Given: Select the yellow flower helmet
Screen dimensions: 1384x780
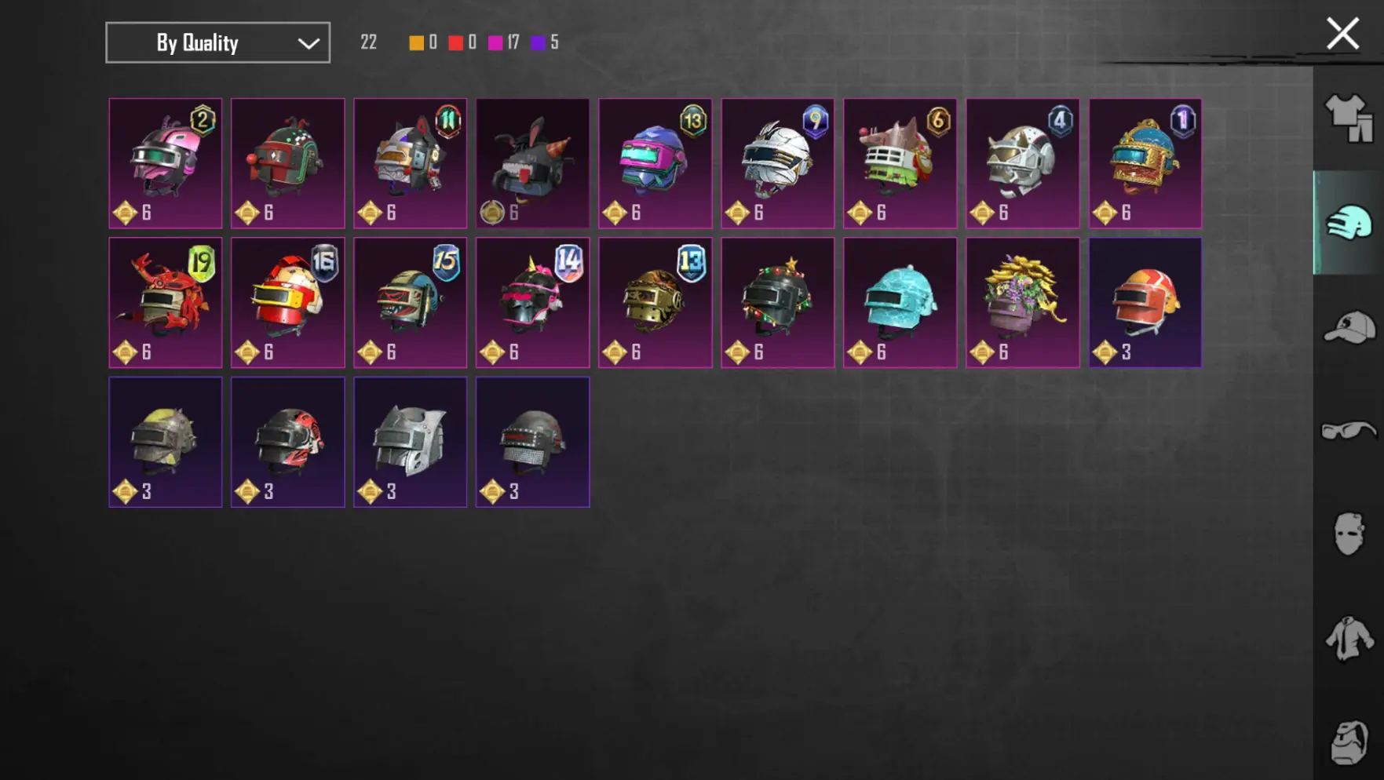Looking at the screenshot, I should 1023,303.
